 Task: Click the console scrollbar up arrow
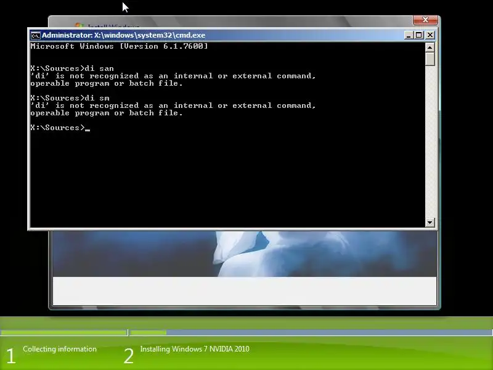pos(430,47)
